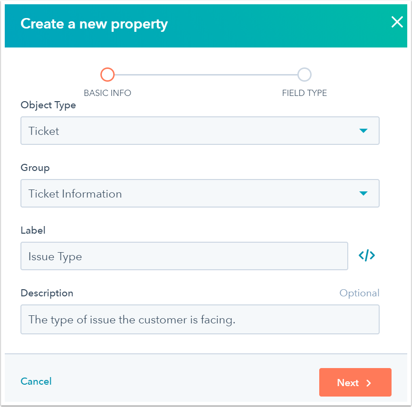
Task: Click the internal name code icon
Action: tap(366, 256)
